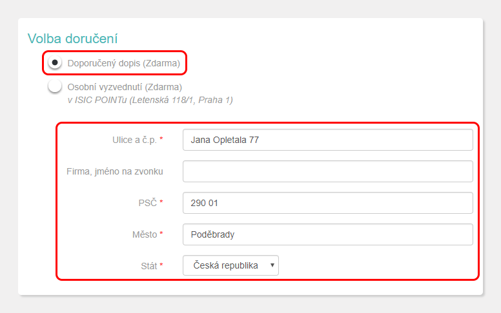Open the Stát dropdown showing Česká republika
Image resolution: width=501 pixels, height=313 pixels.
coord(230,265)
